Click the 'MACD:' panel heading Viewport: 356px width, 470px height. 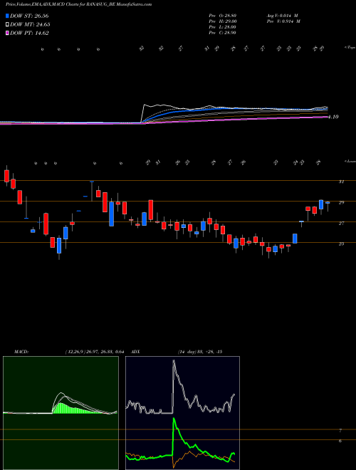pos(21,352)
